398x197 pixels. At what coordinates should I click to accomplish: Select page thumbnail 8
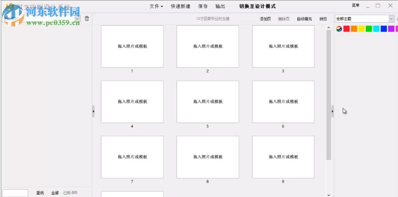208,157
